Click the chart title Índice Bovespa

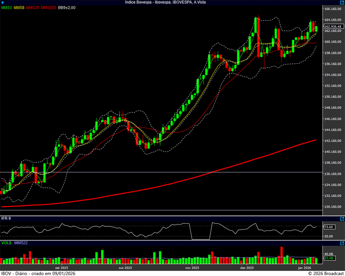click(172, 2)
